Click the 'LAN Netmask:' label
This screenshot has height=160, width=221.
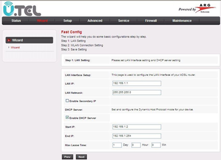[74, 93]
